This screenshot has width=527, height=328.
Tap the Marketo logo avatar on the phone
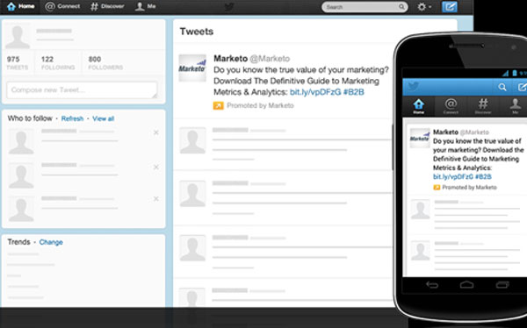pos(420,138)
